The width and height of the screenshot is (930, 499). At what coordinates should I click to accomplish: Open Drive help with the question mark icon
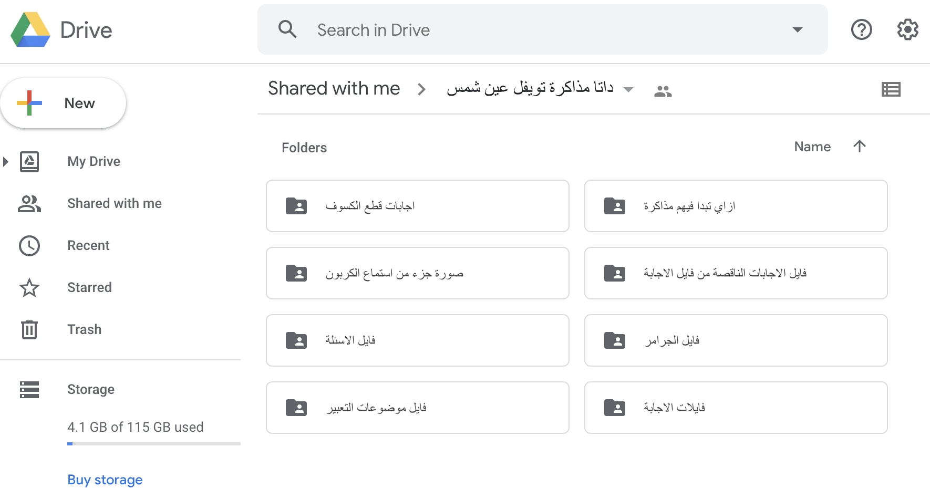(x=861, y=30)
